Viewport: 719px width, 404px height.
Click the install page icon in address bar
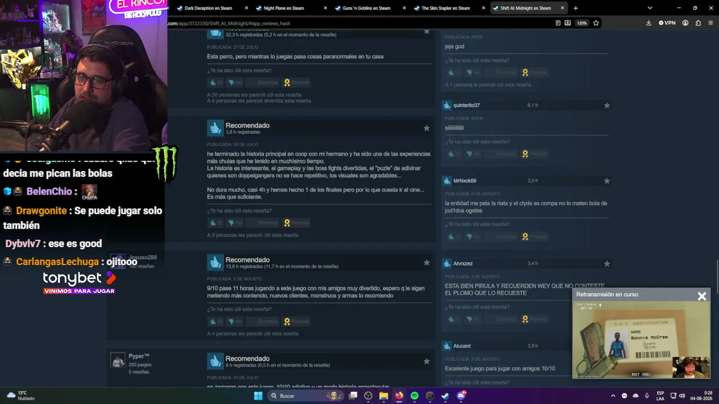568,23
